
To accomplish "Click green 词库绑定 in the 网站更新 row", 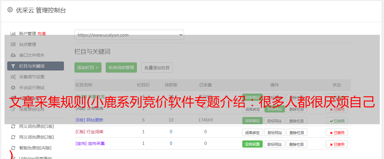I will tap(252, 121).
